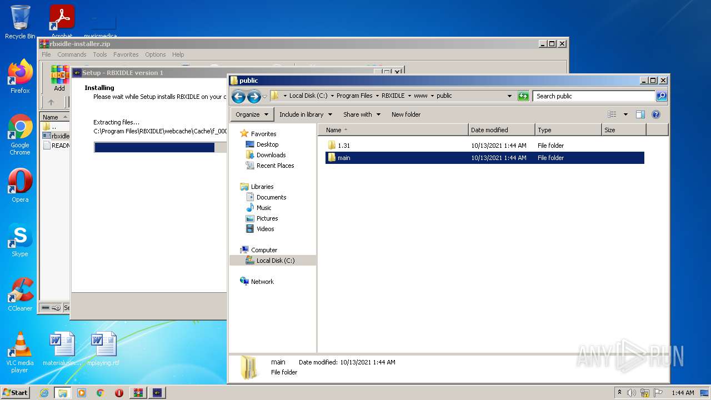
Task: Open VLC media player desktop shortcut
Action: pos(20,352)
